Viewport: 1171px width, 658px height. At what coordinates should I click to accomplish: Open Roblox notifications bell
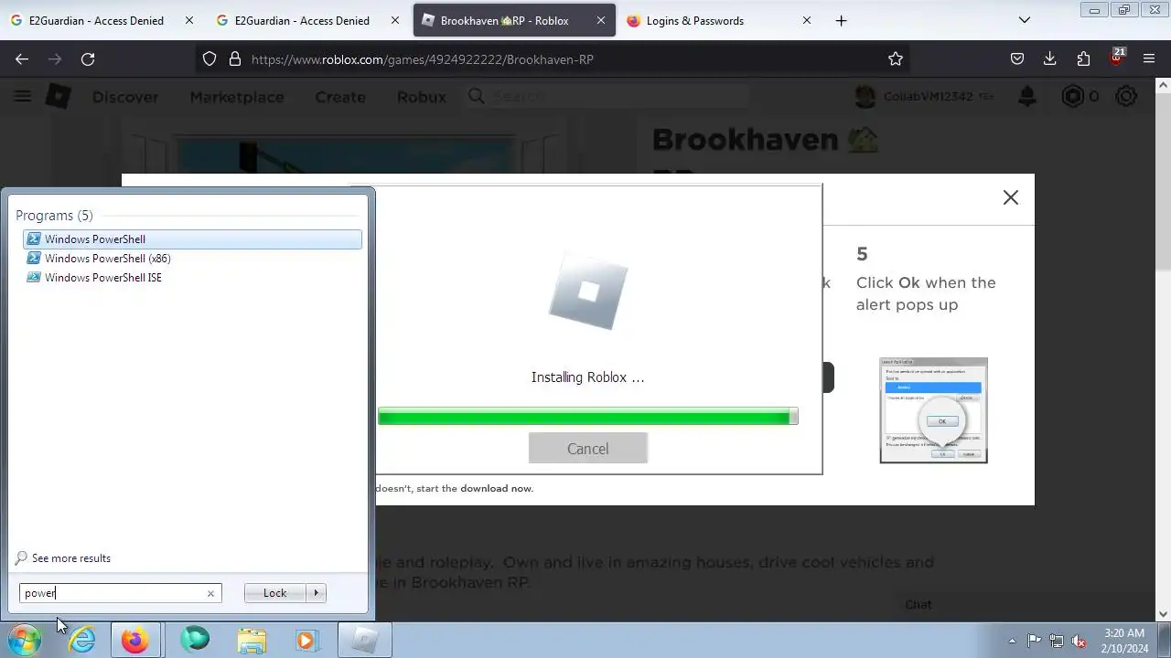point(1026,96)
